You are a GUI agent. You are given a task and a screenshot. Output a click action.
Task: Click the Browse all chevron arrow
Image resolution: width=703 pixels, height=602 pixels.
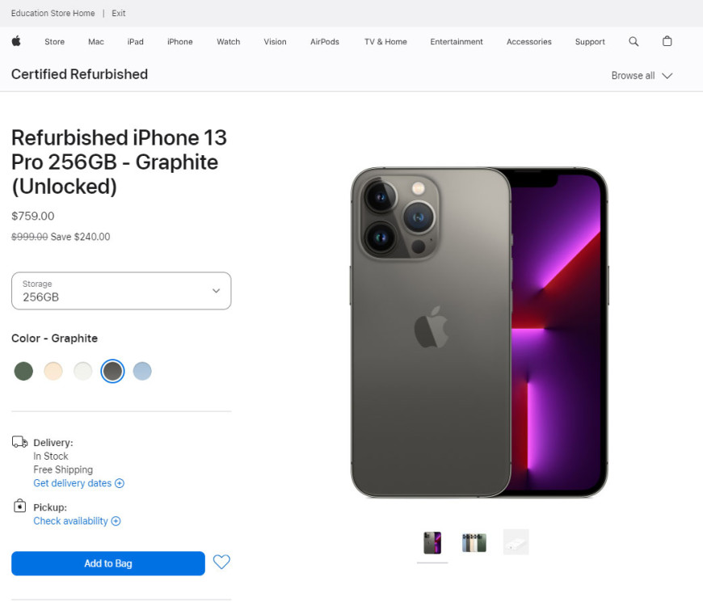667,76
